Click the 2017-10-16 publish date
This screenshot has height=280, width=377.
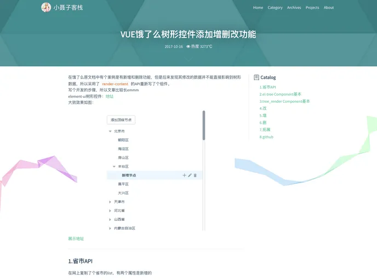pos(174,46)
